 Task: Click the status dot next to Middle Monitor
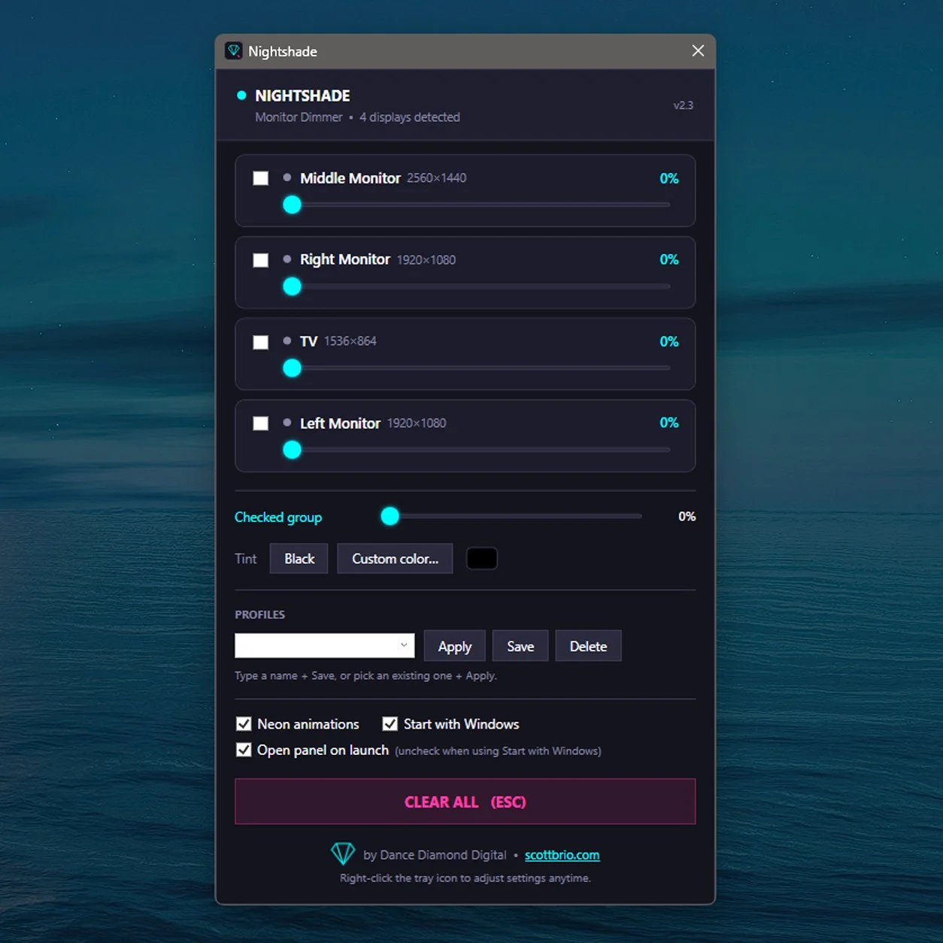pyautogui.click(x=287, y=178)
